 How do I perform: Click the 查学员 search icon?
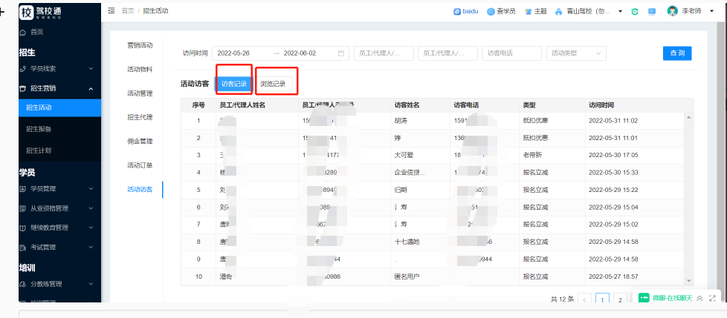coord(491,11)
